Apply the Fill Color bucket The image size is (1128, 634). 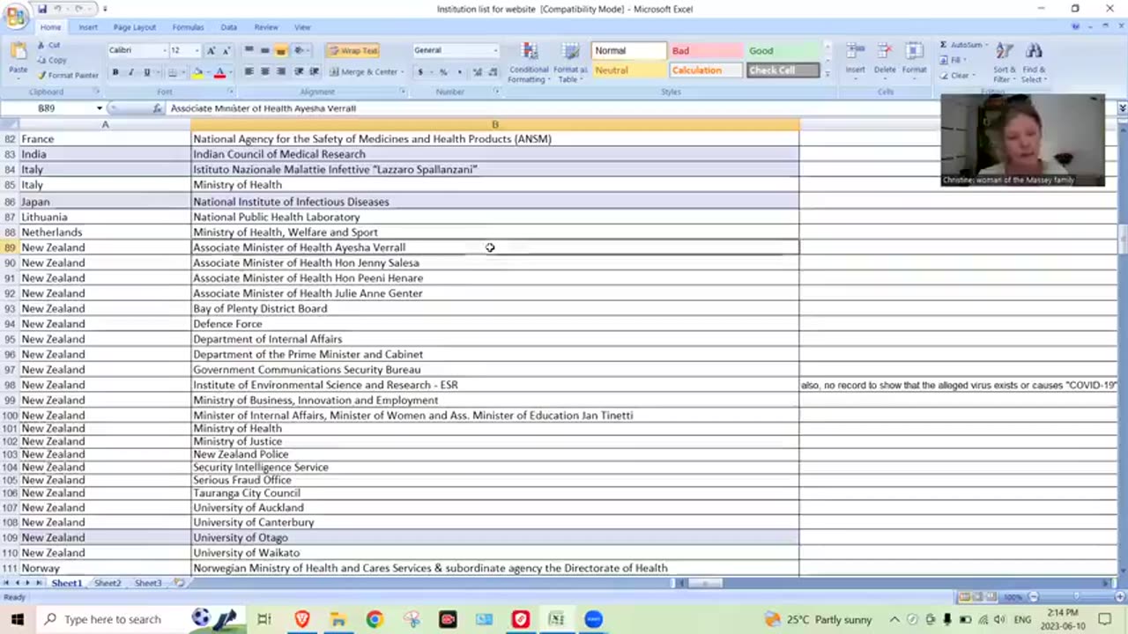[197, 72]
